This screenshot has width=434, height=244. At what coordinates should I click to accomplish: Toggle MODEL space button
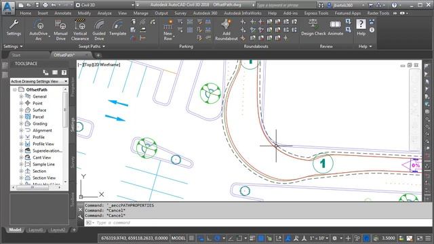[178, 238]
